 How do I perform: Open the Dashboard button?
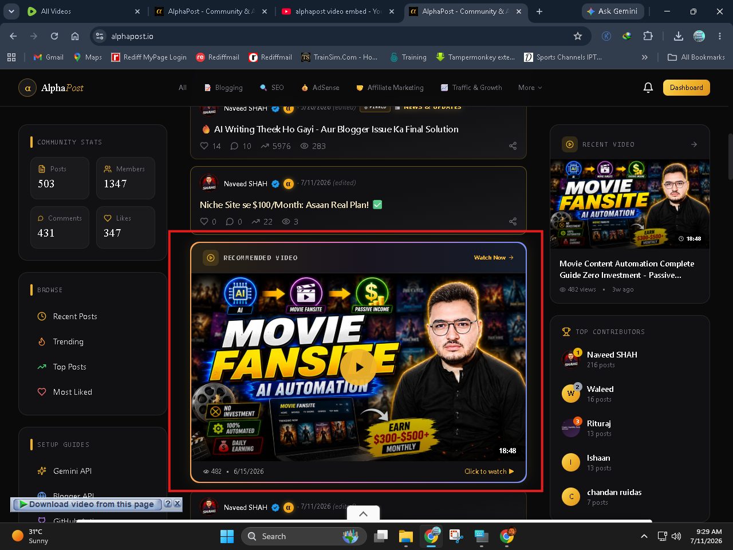tap(687, 88)
